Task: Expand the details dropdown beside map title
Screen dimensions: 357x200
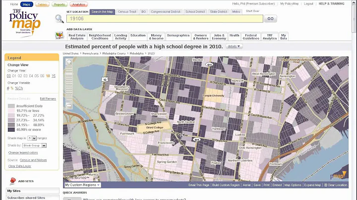Action: [x=234, y=47]
